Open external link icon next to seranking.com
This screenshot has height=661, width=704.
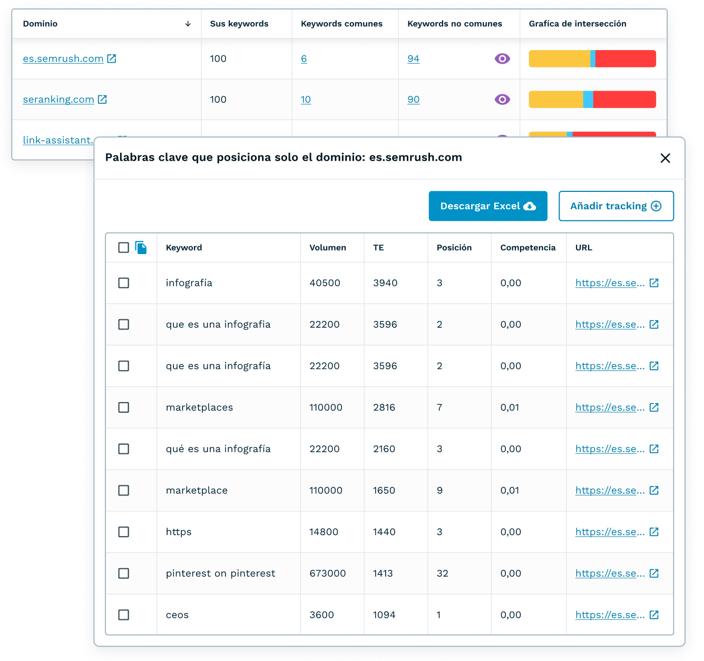tap(102, 99)
